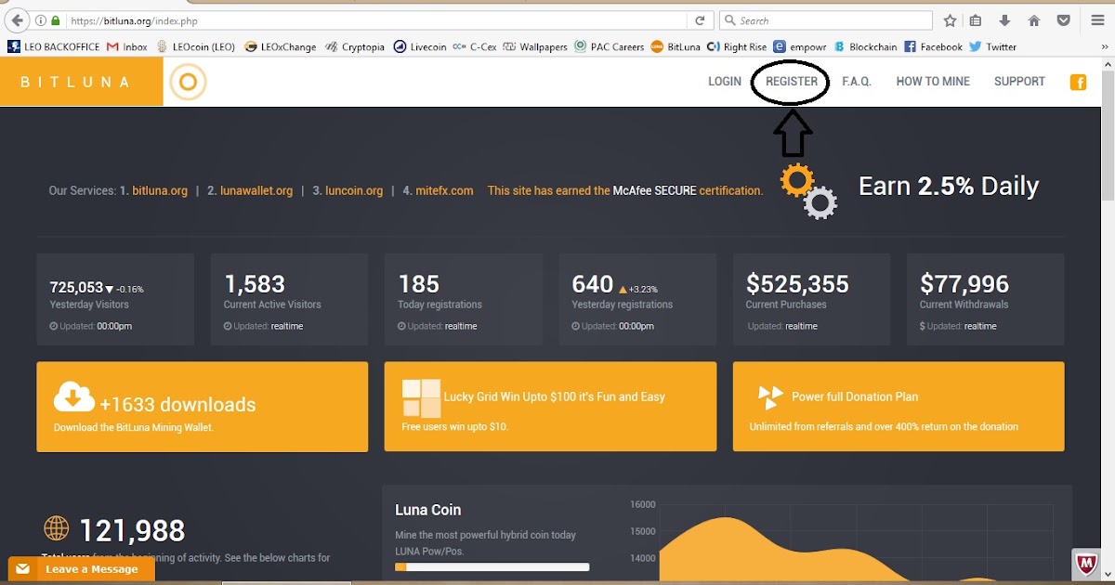Click the browser Search box
The width and height of the screenshot is (1115, 585).
(826, 20)
